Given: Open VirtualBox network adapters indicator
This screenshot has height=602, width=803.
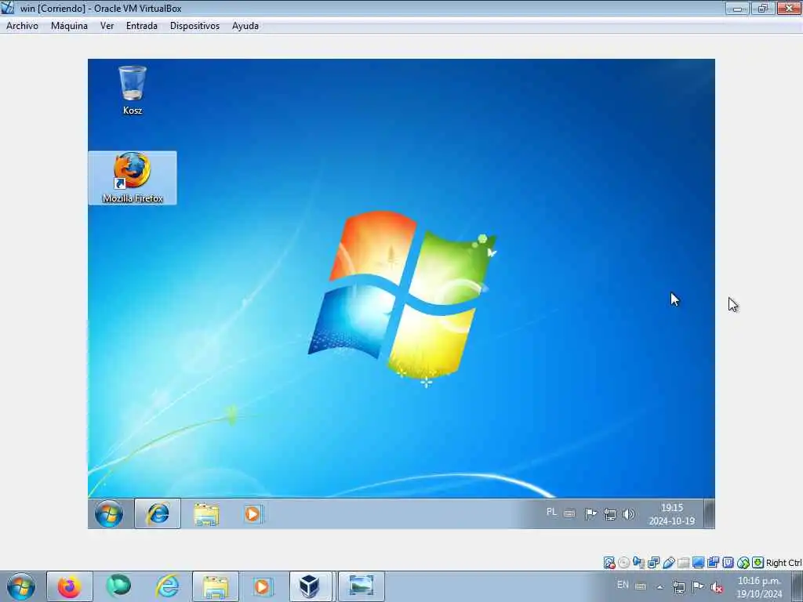Looking at the screenshot, I should (x=653, y=563).
